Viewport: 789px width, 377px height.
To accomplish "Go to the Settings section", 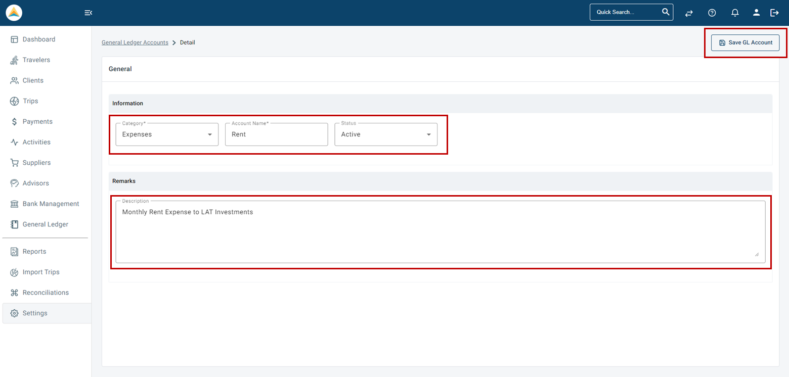I will (x=35, y=313).
